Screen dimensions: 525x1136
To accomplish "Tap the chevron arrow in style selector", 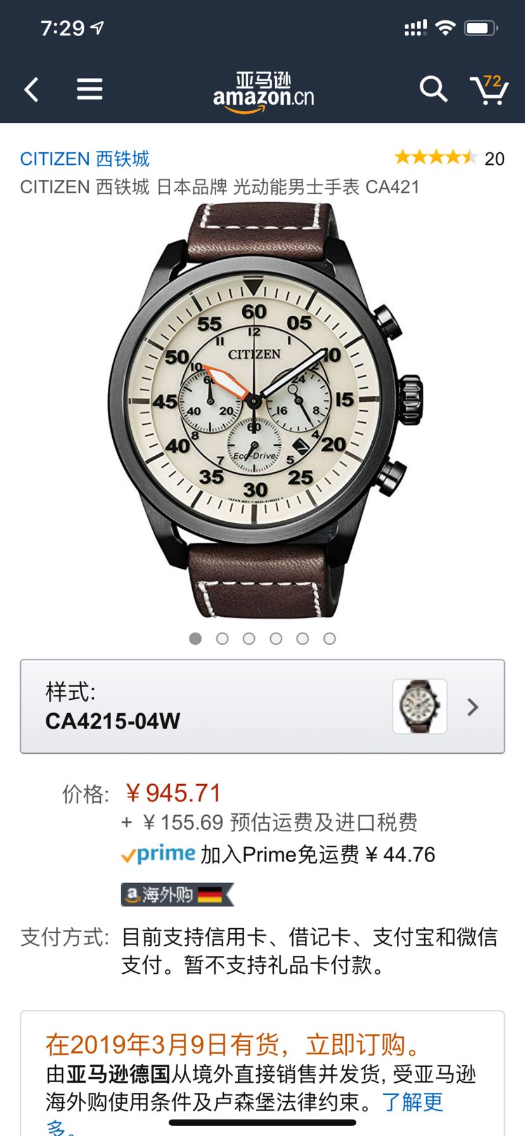I will point(472,707).
